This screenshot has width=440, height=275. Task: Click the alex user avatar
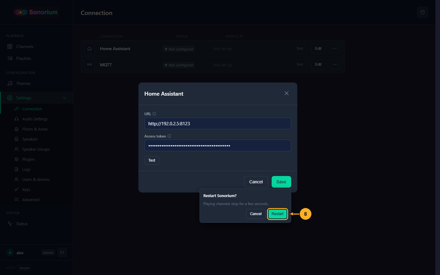10,253
